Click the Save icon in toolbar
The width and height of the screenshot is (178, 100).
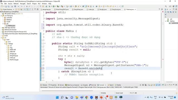pyautogui.click(x=6, y=6)
